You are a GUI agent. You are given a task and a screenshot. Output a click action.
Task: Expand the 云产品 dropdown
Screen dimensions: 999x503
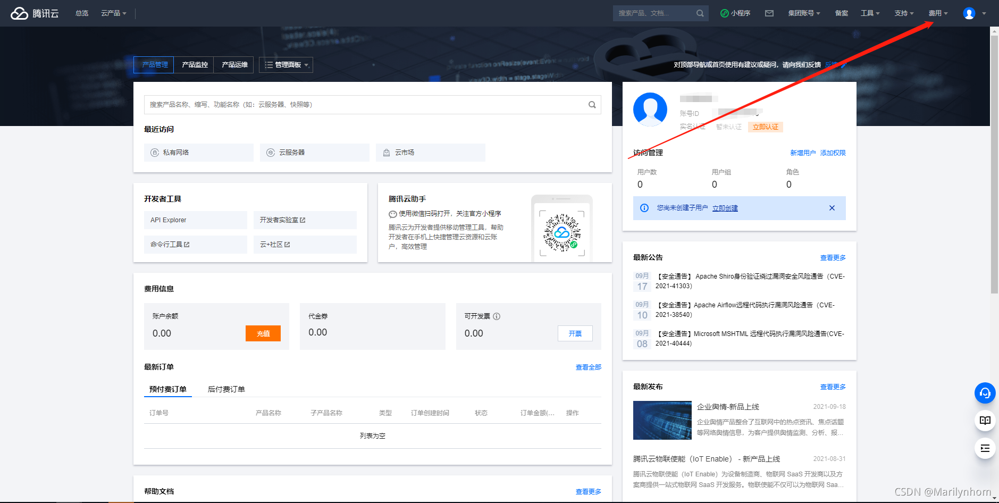point(114,13)
